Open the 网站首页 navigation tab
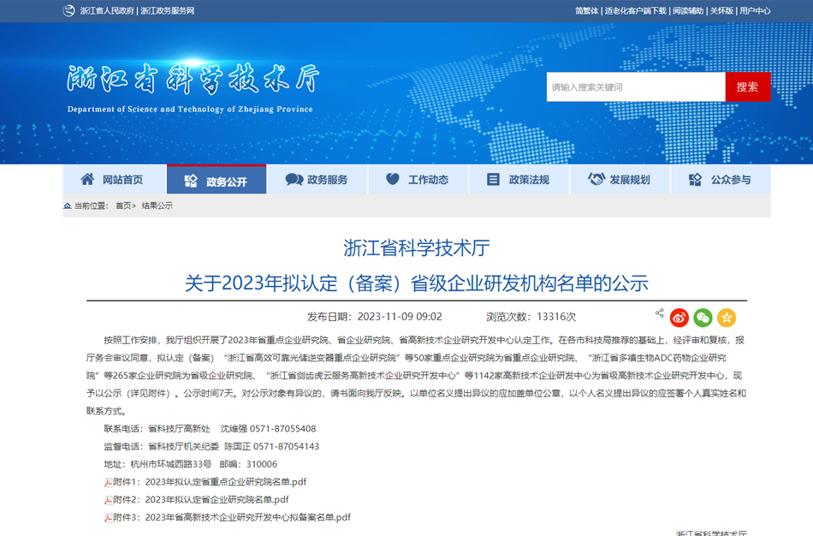The width and height of the screenshot is (813, 536). point(112,180)
